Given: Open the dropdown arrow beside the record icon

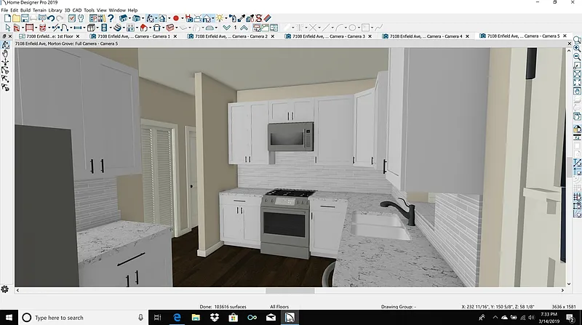Looking at the screenshot, I should pos(183,17).
